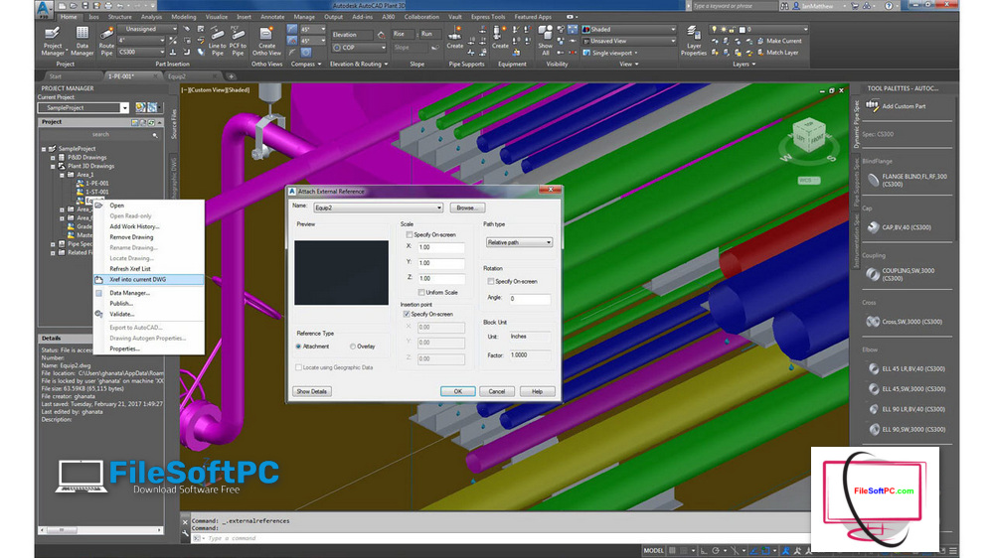The width and height of the screenshot is (994, 558).
Task: Click the Help question mark icon
Action: coord(888,6)
